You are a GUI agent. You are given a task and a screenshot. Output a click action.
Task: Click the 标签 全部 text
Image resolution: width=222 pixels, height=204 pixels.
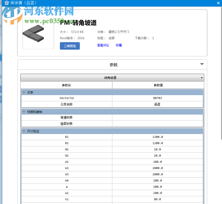coord(106,38)
